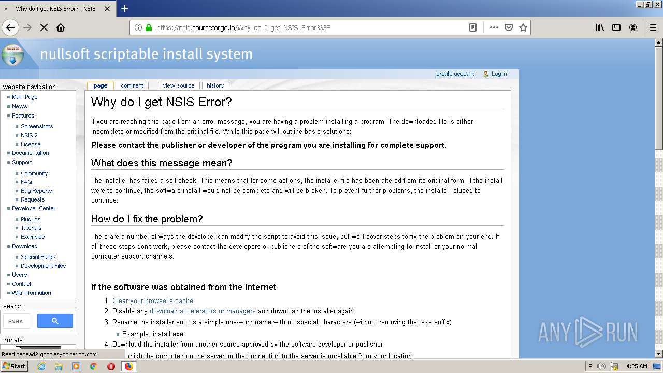
Task: Open Opera from the taskbar
Action: point(111,366)
